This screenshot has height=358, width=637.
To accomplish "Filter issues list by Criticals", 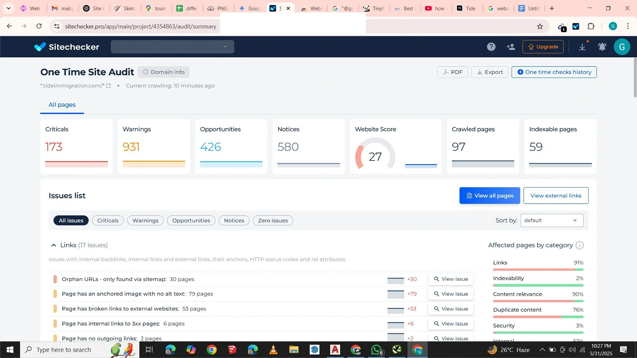I will pos(107,220).
